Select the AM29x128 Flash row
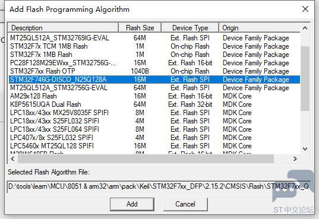319x219 pixels. click(154, 96)
